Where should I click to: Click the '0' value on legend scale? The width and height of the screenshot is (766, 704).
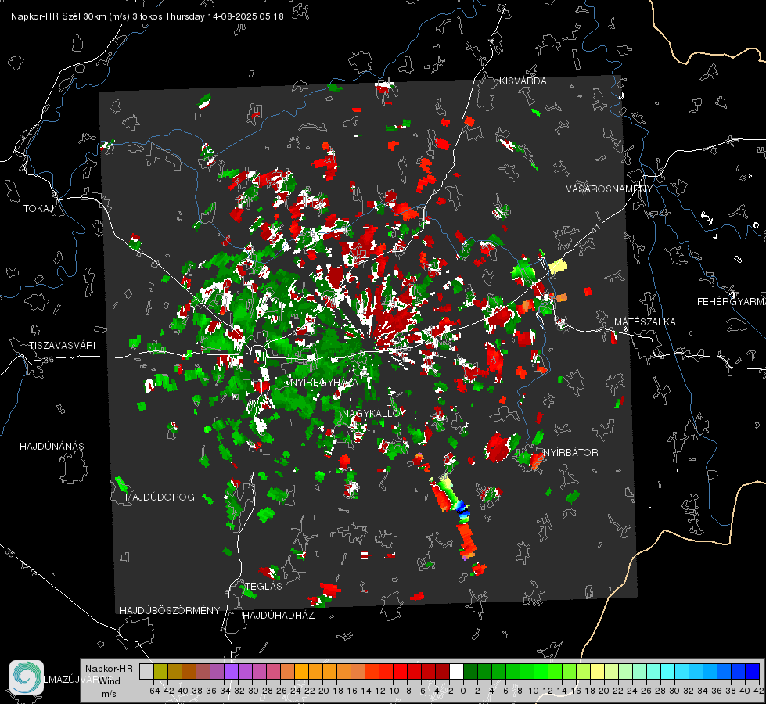[463, 691]
